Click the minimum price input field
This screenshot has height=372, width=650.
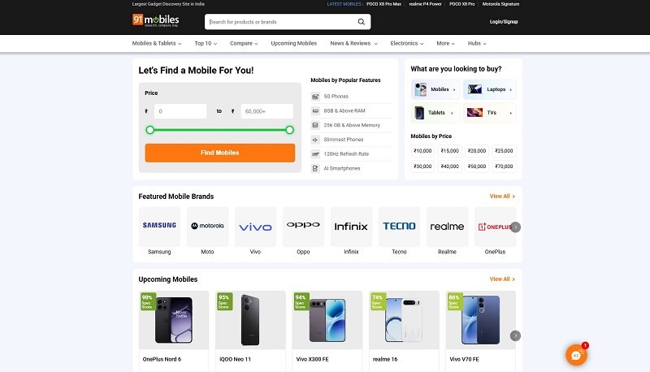point(180,111)
